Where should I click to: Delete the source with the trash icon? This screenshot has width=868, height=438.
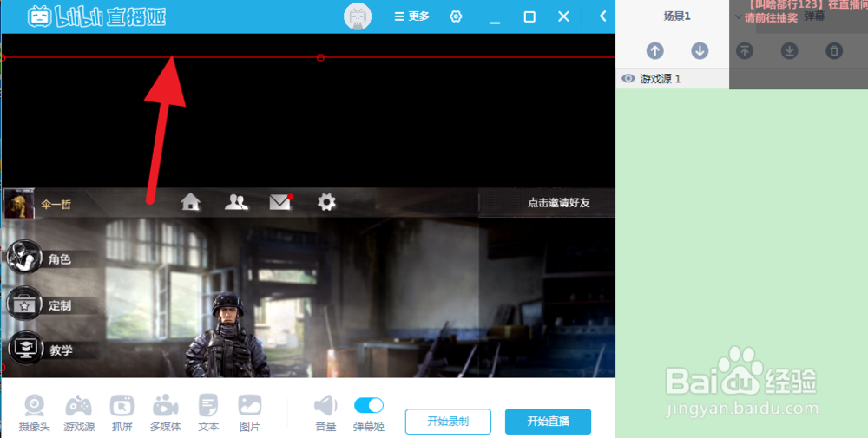[x=834, y=51]
